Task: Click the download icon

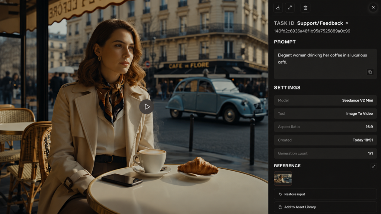Action: (278, 8)
